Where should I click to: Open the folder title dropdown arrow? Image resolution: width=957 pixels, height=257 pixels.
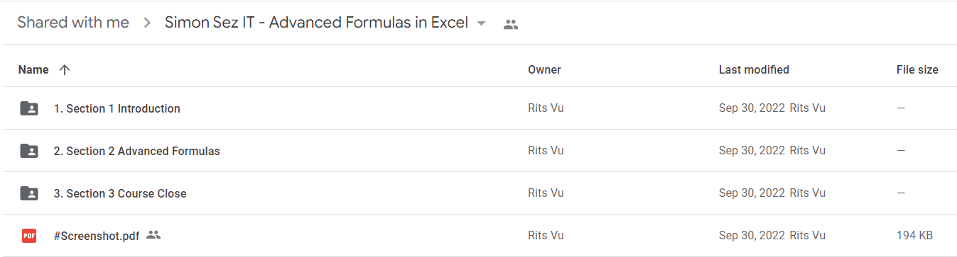click(481, 23)
